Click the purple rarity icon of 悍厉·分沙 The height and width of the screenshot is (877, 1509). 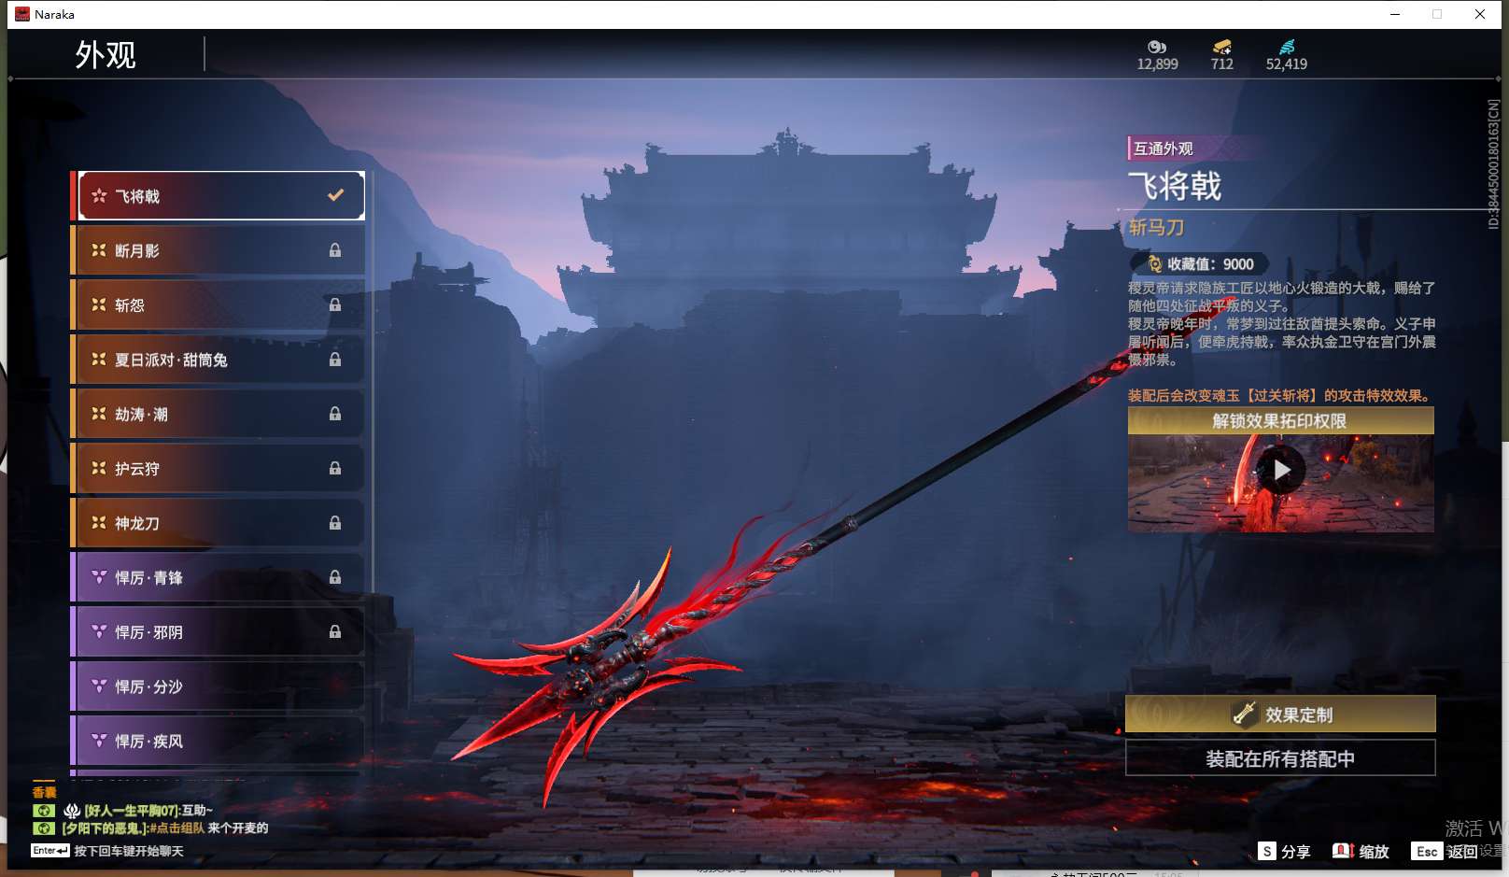99,686
